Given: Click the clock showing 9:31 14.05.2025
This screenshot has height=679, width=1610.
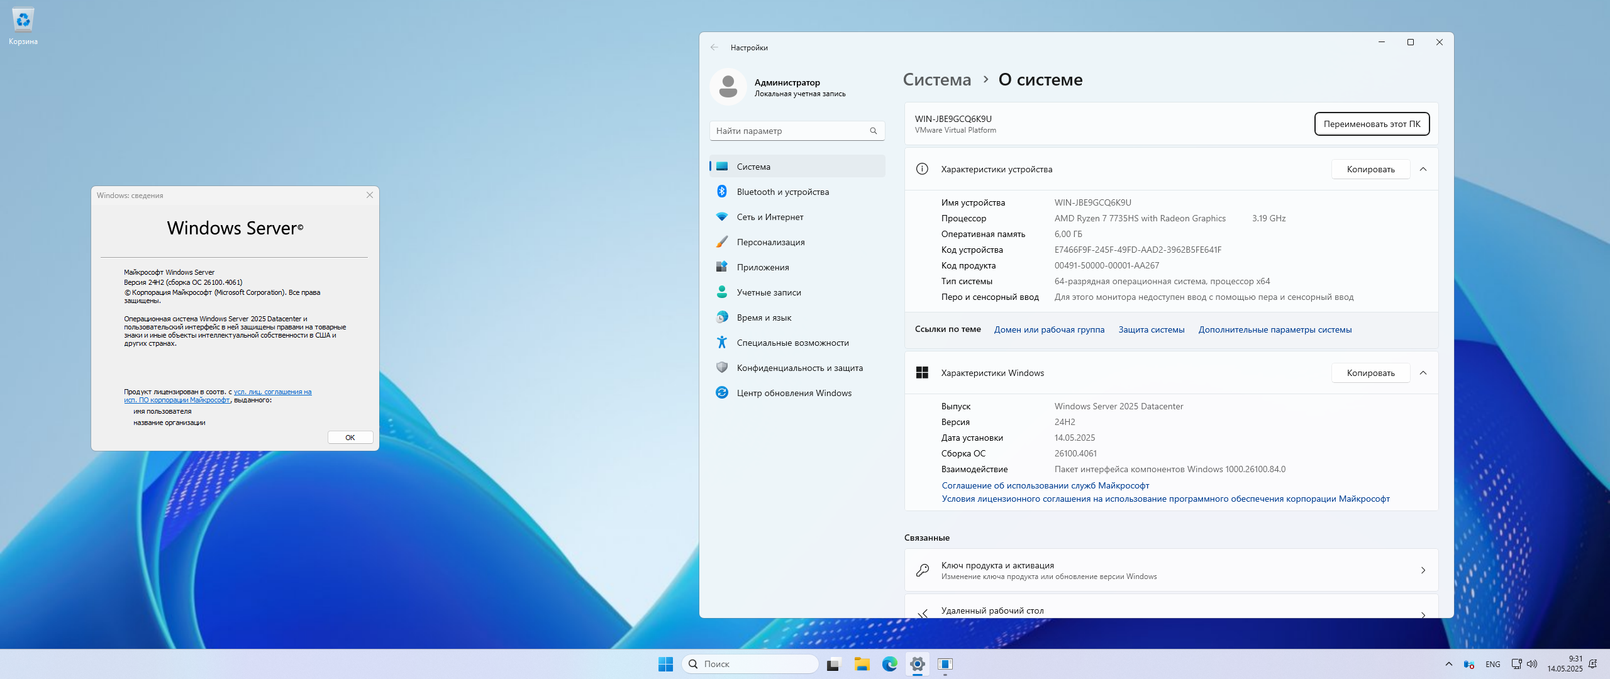Looking at the screenshot, I should [1565, 664].
